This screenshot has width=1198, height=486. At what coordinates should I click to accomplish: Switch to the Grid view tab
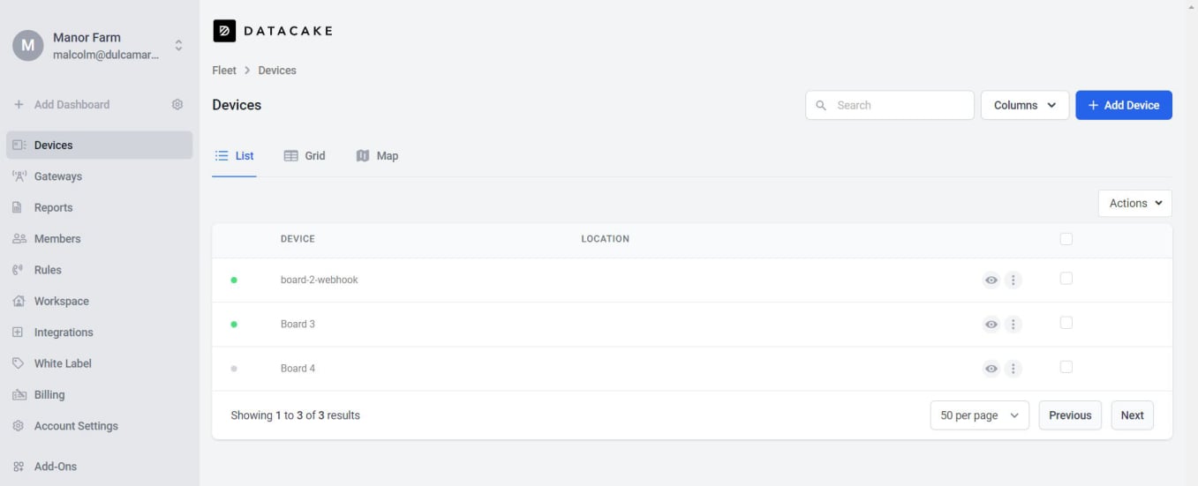point(305,156)
